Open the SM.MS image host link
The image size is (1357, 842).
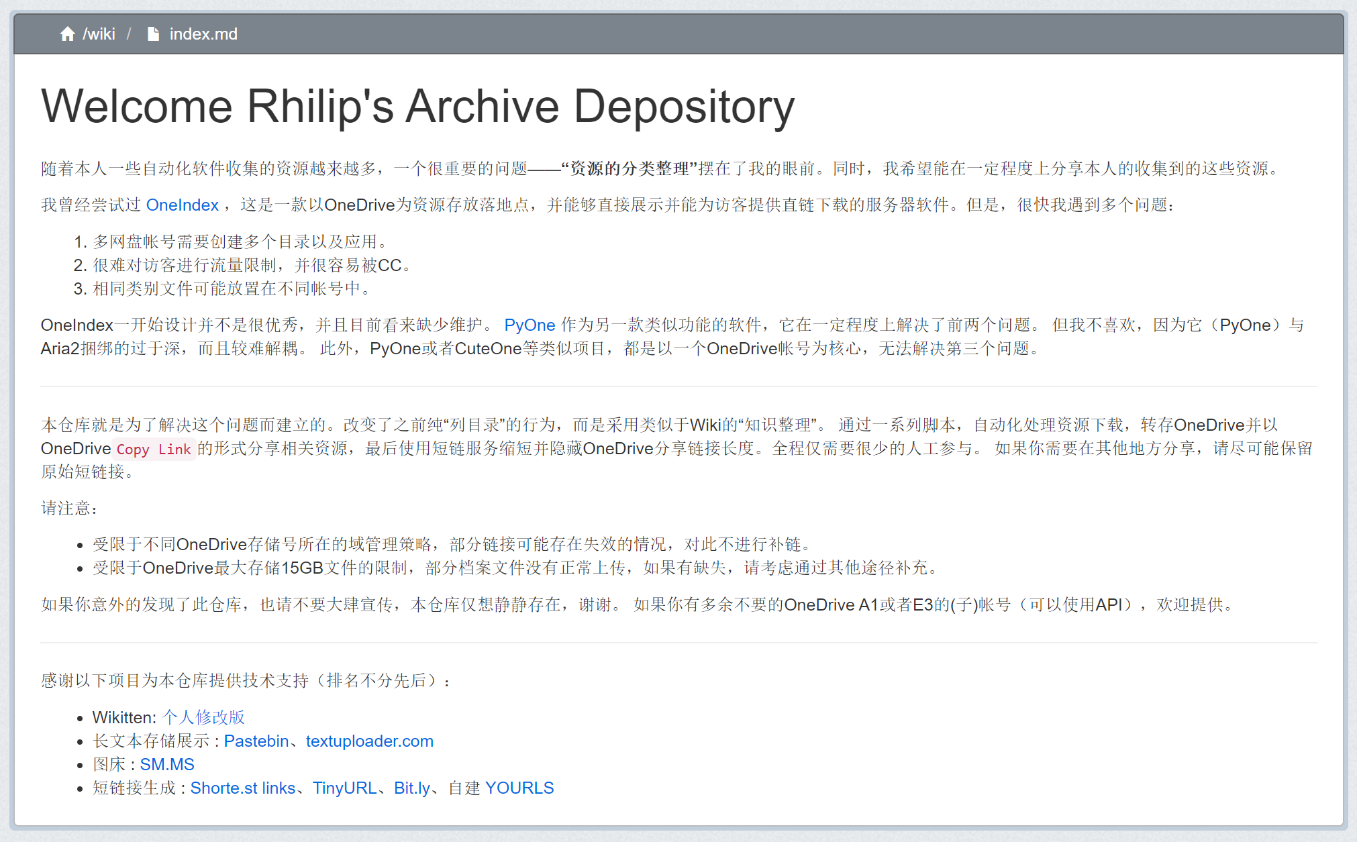point(167,764)
